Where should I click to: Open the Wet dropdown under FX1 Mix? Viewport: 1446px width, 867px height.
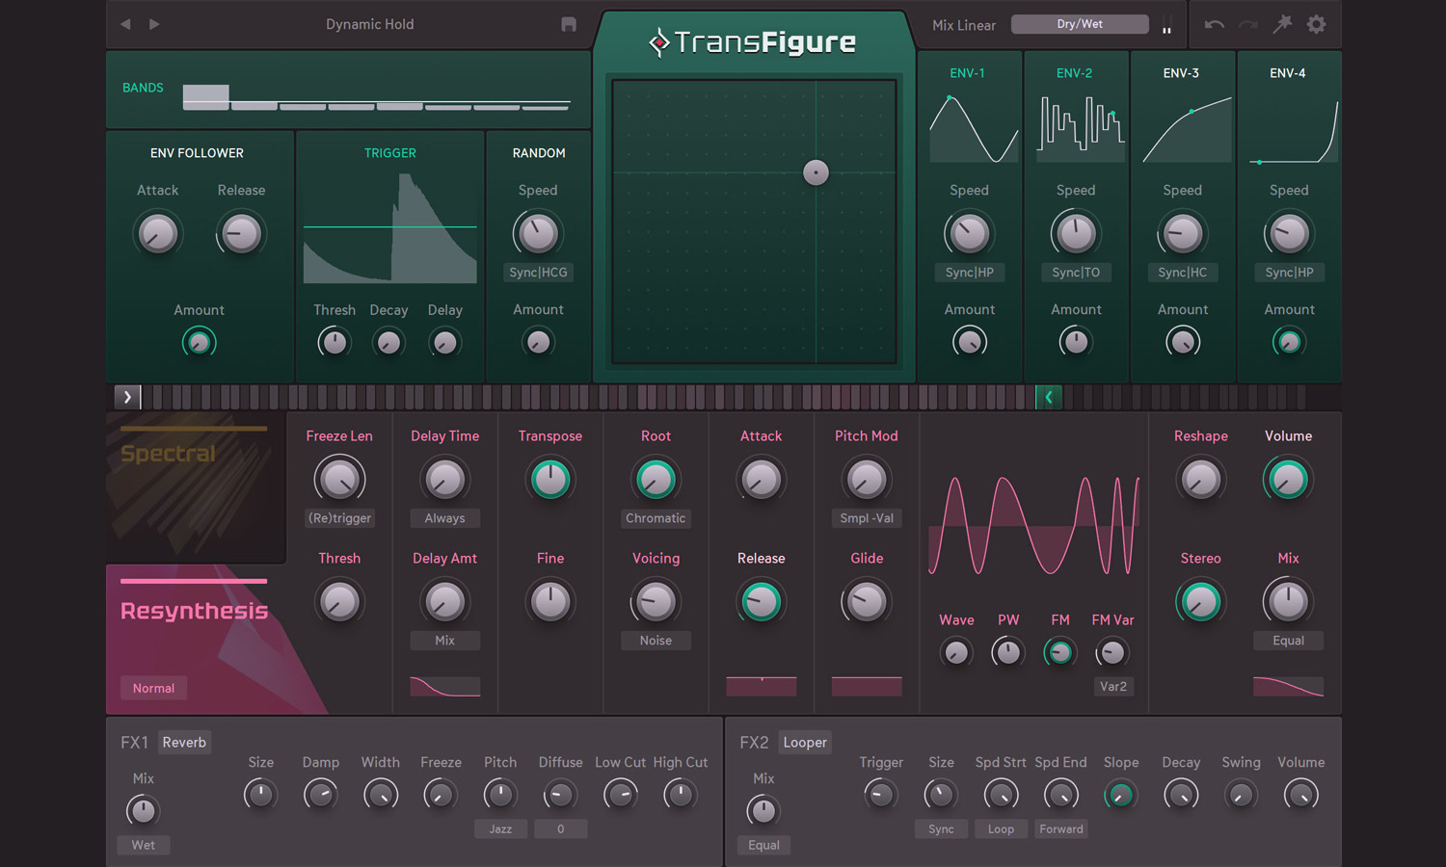144,845
